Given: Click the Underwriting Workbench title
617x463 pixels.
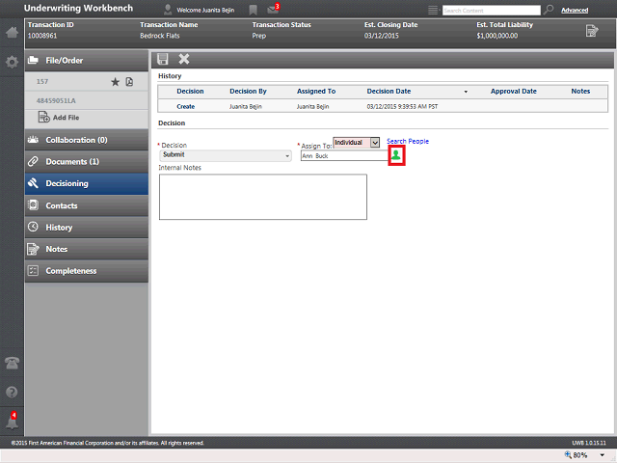Looking at the screenshot, I should pos(78,9).
